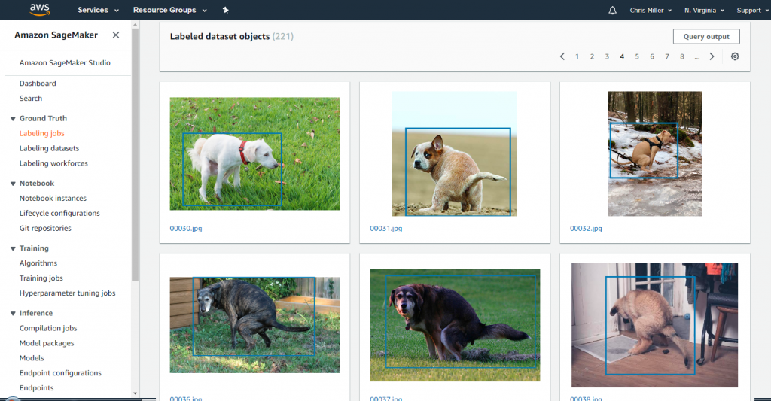The height and width of the screenshot is (401, 771).
Task: Go to next page with right chevron
Action: pos(712,56)
